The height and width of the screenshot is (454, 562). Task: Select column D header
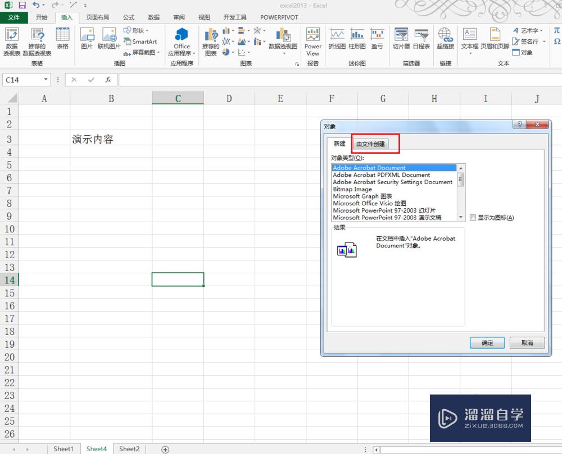229,98
